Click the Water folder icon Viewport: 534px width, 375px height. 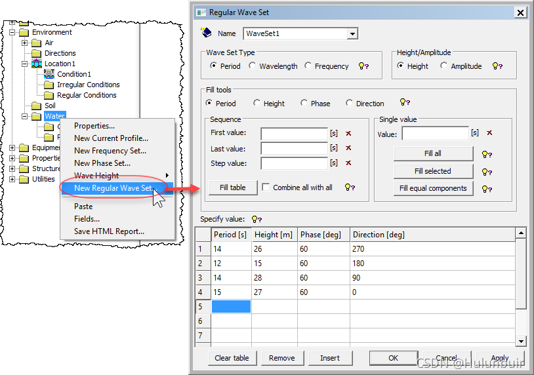37,117
